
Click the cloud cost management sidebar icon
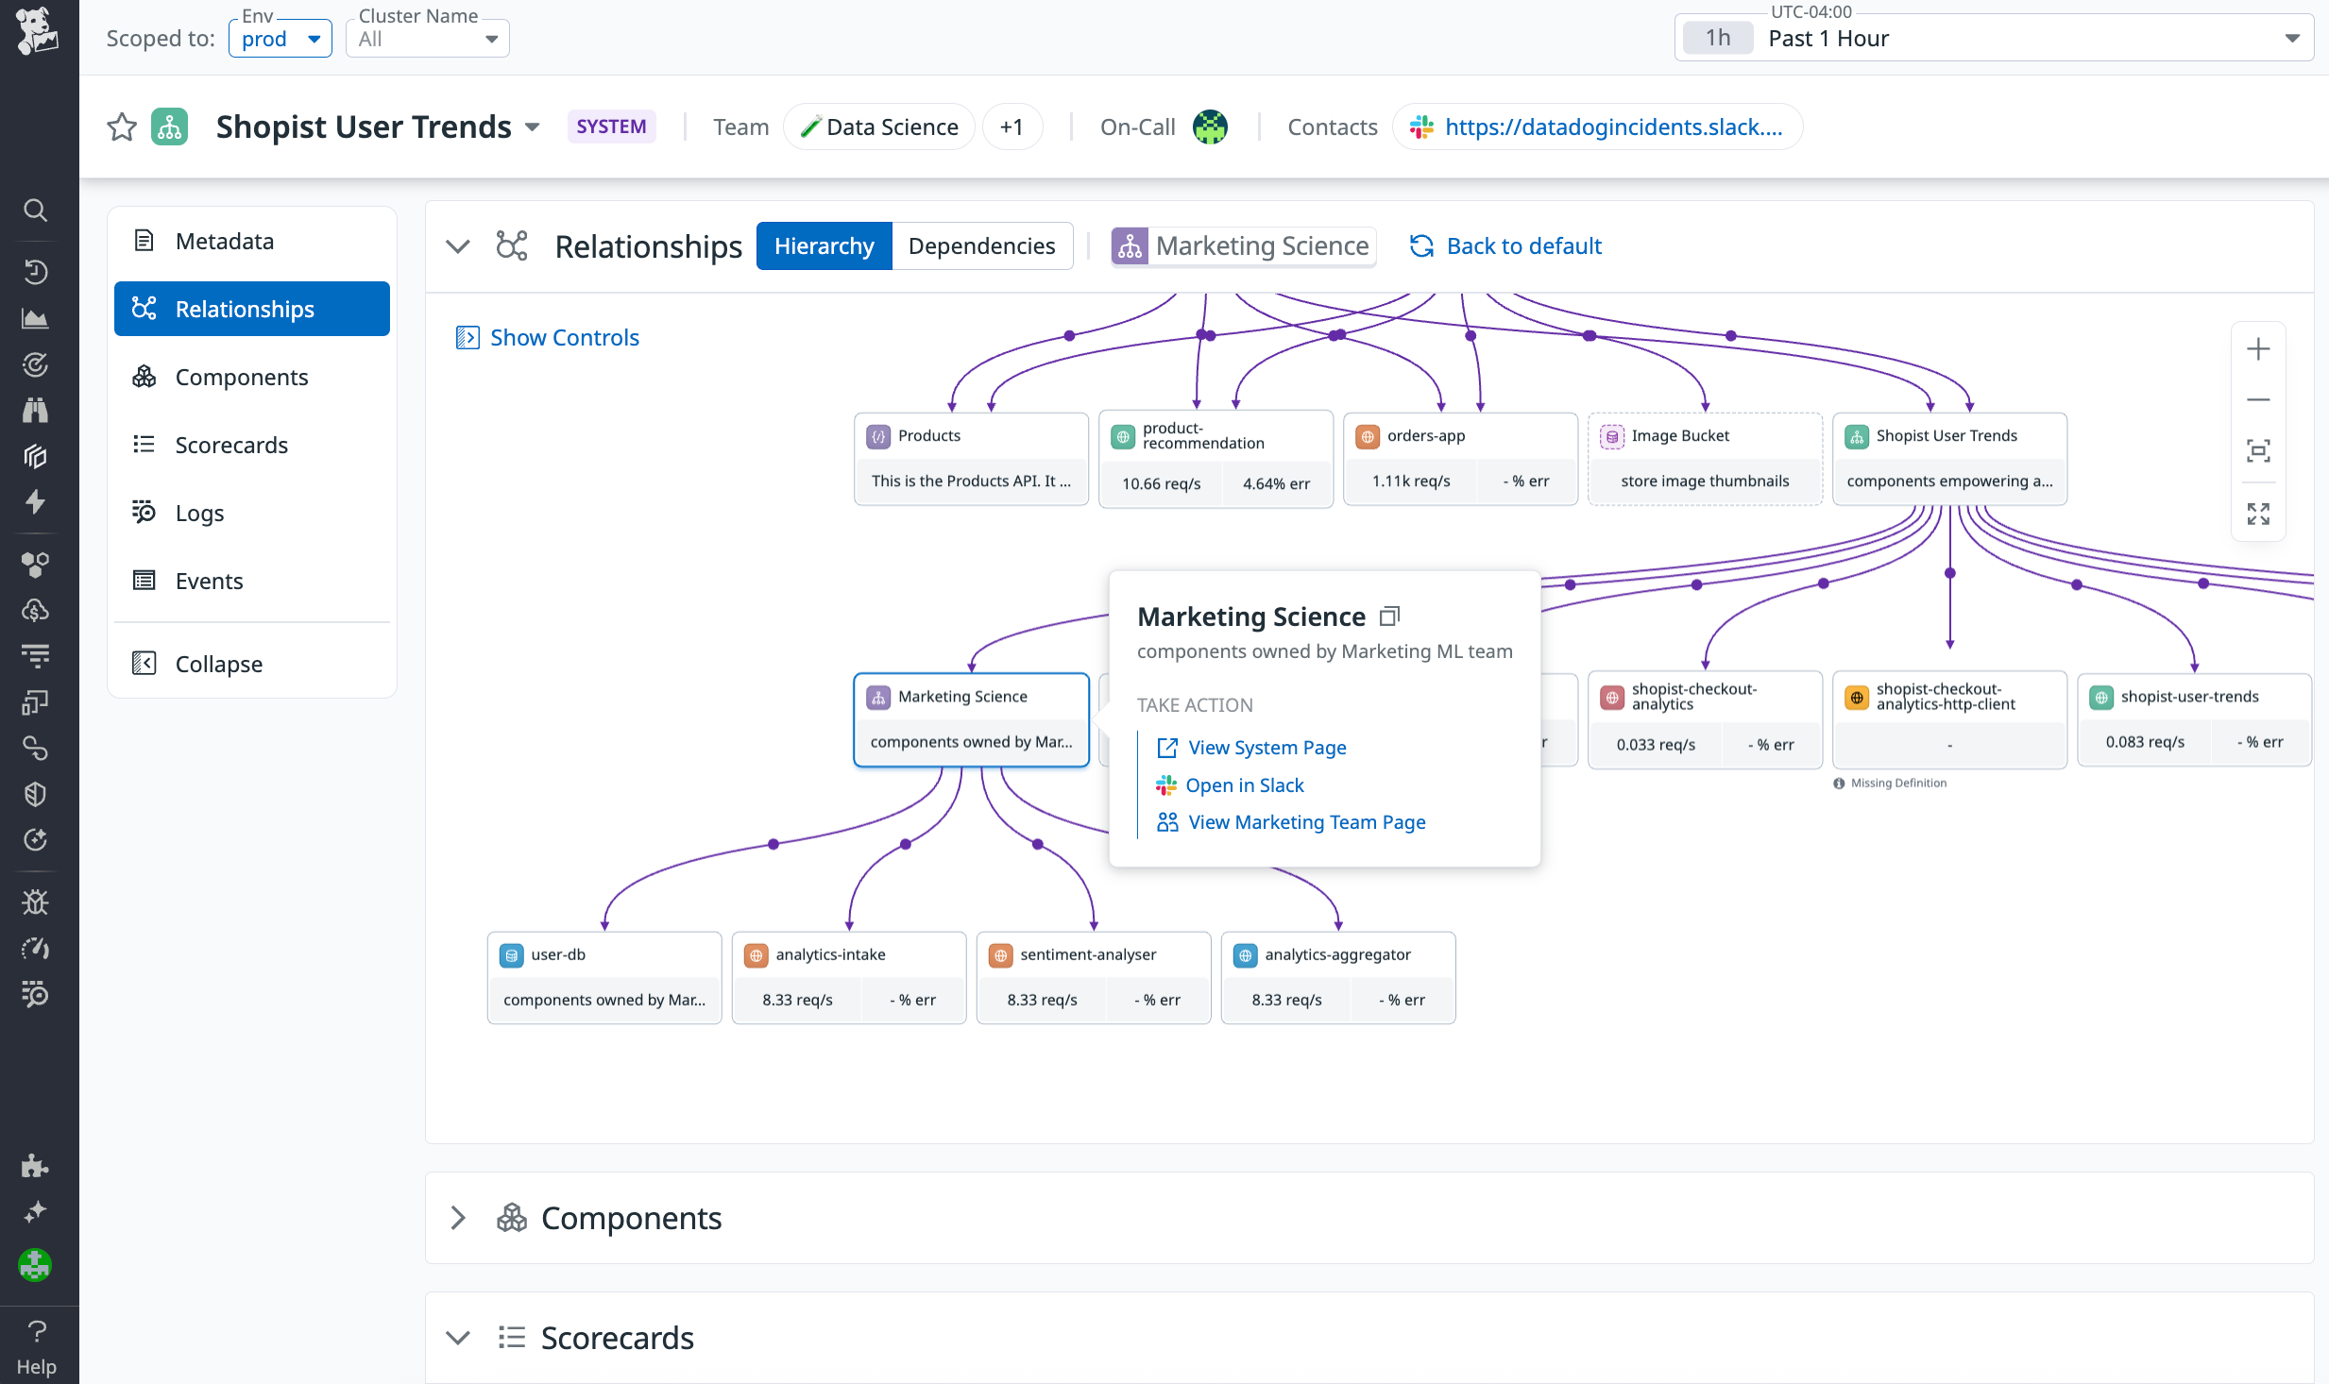tap(35, 610)
